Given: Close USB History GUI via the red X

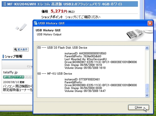Looking at the screenshot, I should [x=150, y=23].
